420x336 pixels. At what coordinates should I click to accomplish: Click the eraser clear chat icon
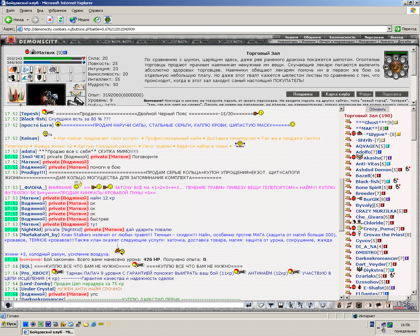coord(261,305)
